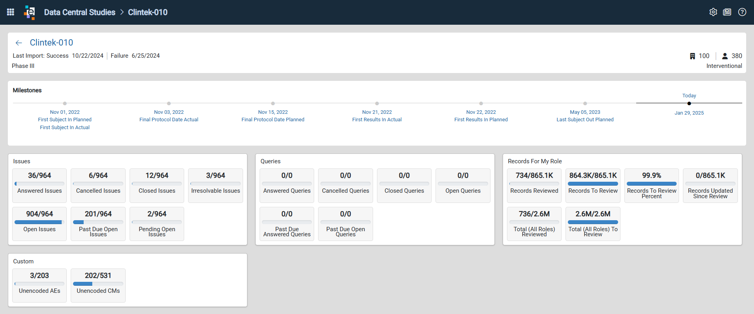Open the app launcher grid icon

coord(11,12)
